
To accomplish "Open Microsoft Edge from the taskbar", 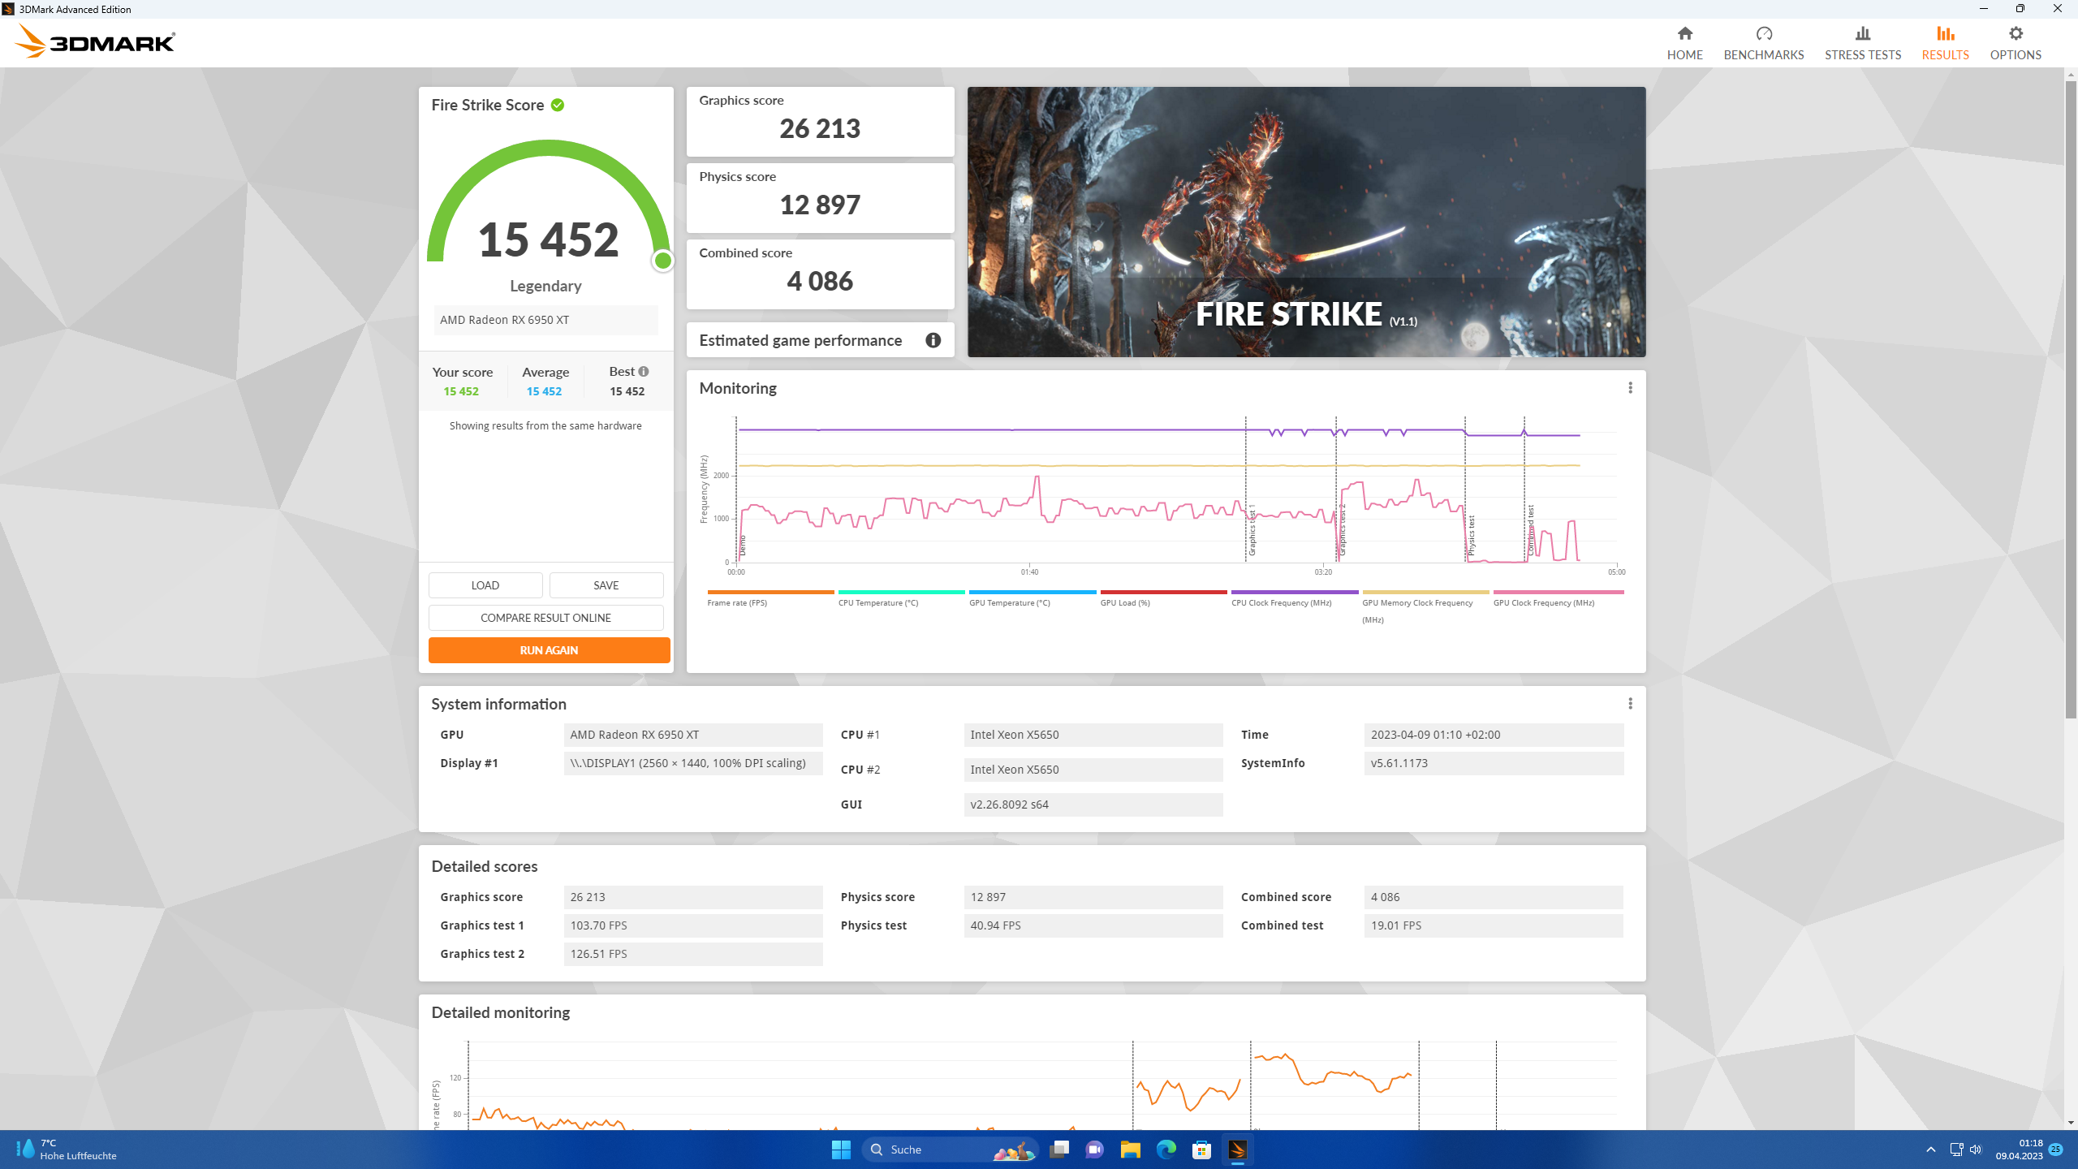I will [x=1166, y=1150].
